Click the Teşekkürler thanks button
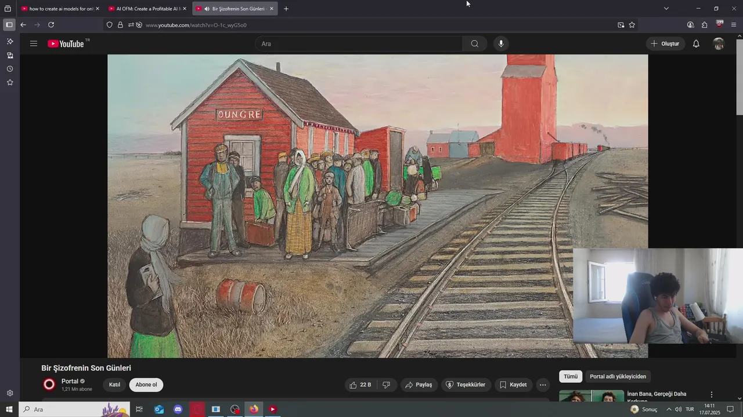 pos(466,385)
